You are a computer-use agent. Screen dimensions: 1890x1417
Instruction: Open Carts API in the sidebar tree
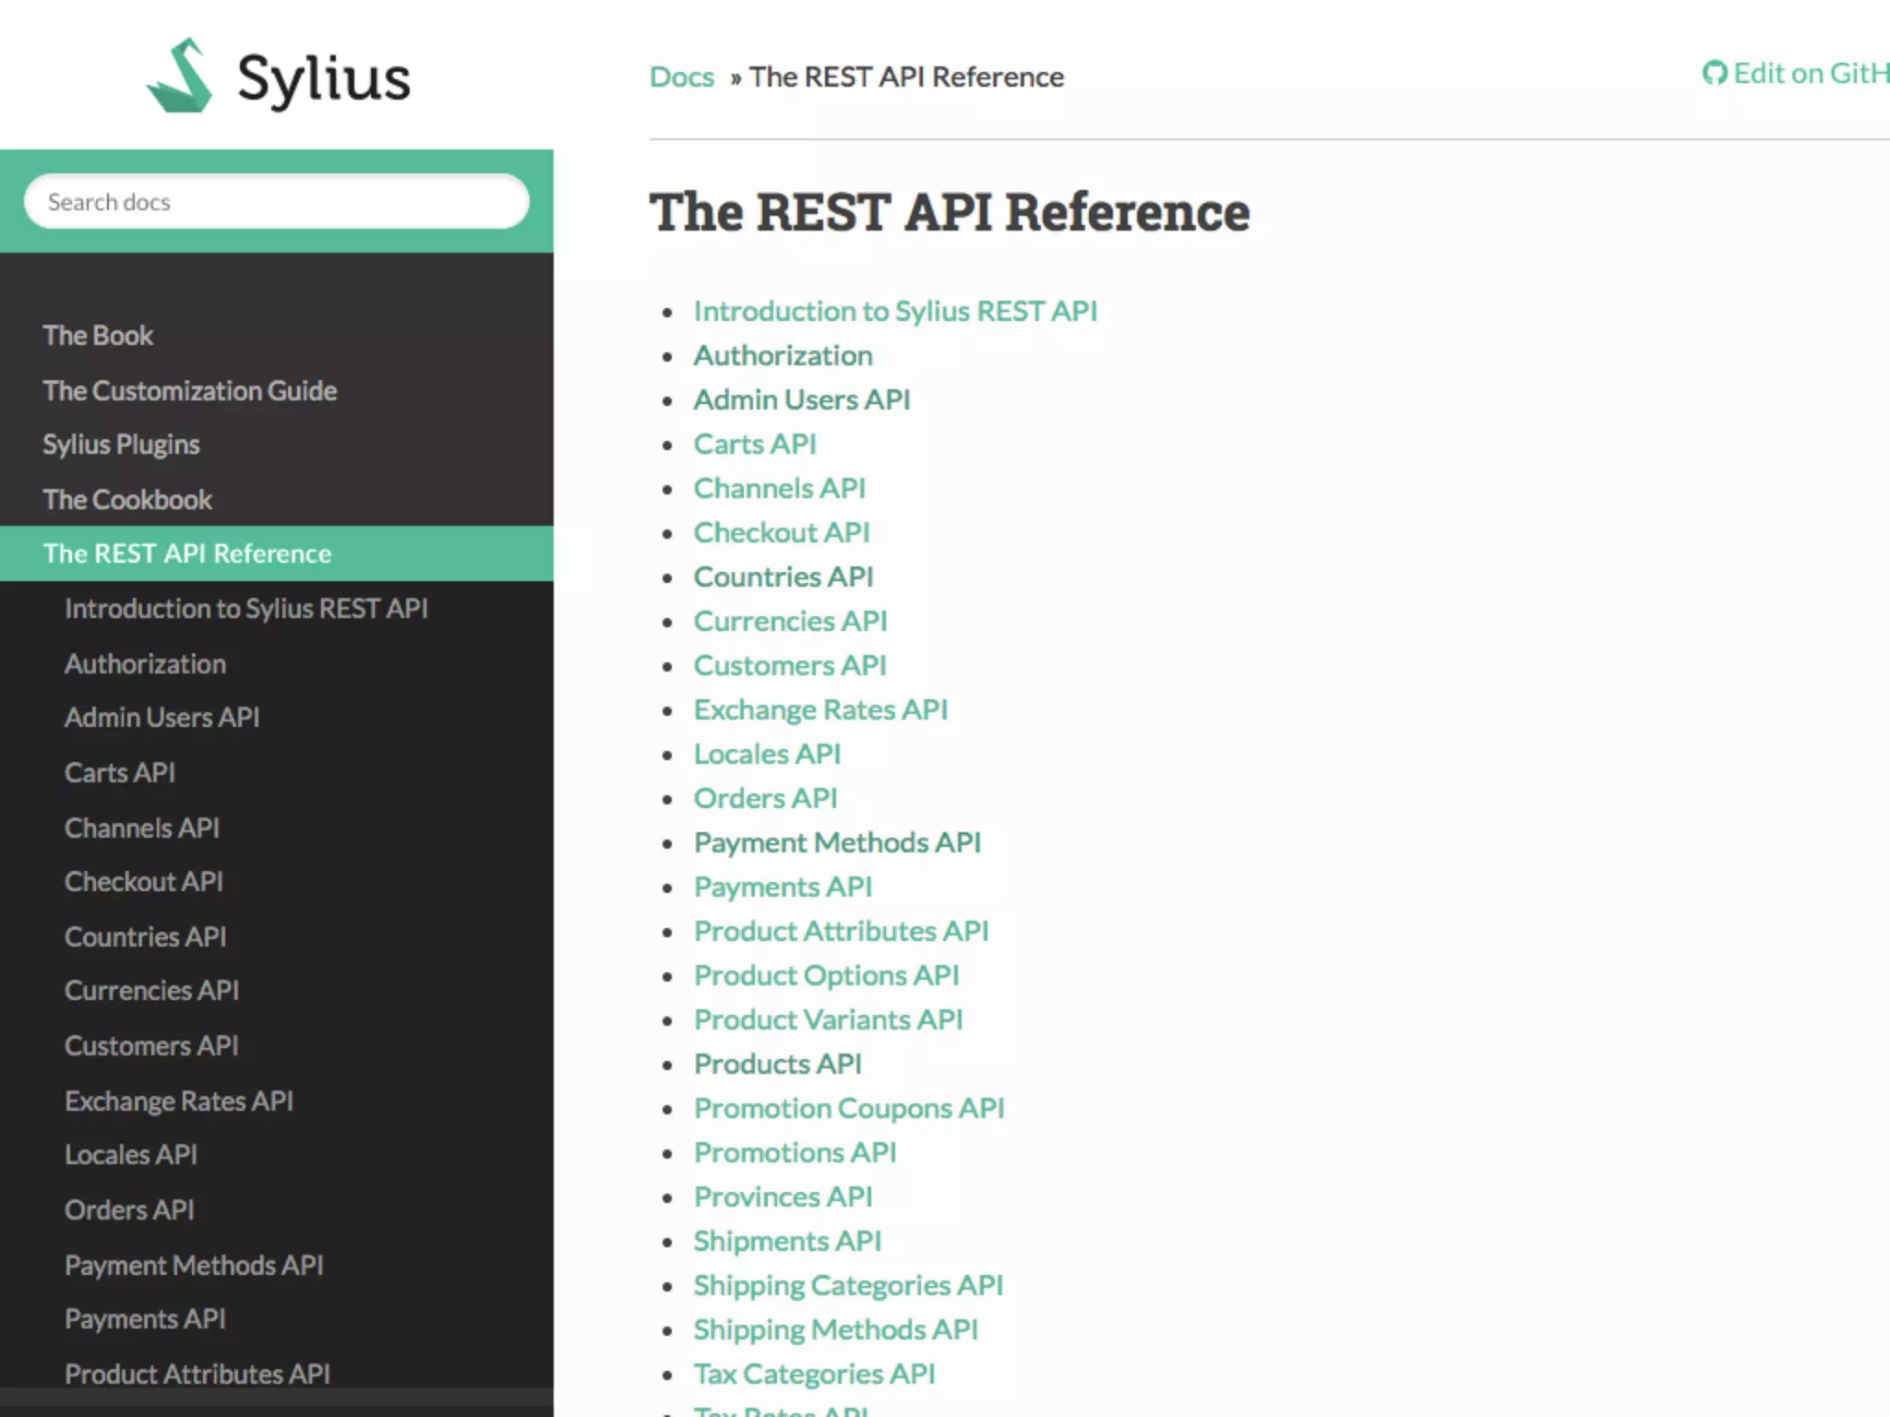pyautogui.click(x=120, y=773)
